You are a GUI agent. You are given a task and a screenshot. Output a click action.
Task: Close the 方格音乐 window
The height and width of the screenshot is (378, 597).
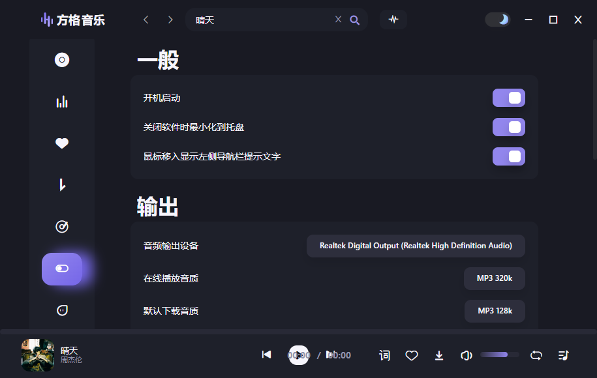click(x=578, y=20)
